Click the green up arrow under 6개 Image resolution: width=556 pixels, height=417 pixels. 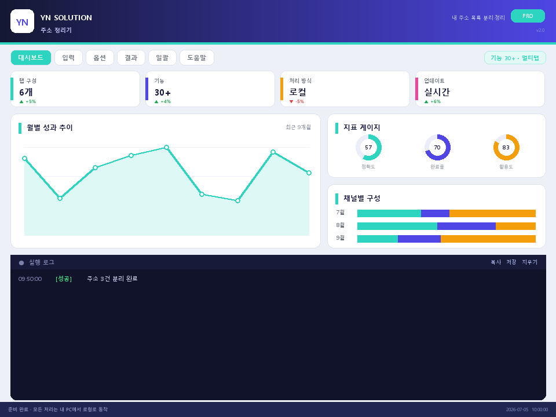coord(21,102)
